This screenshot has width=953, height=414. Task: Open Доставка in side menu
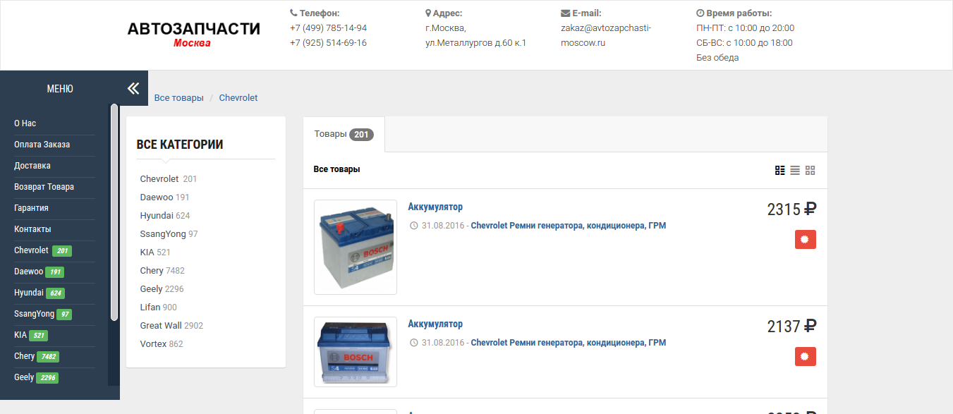(x=32, y=166)
